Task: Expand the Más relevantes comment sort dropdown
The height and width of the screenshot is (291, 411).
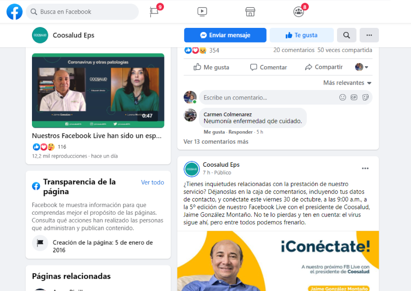Action: (x=347, y=83)
